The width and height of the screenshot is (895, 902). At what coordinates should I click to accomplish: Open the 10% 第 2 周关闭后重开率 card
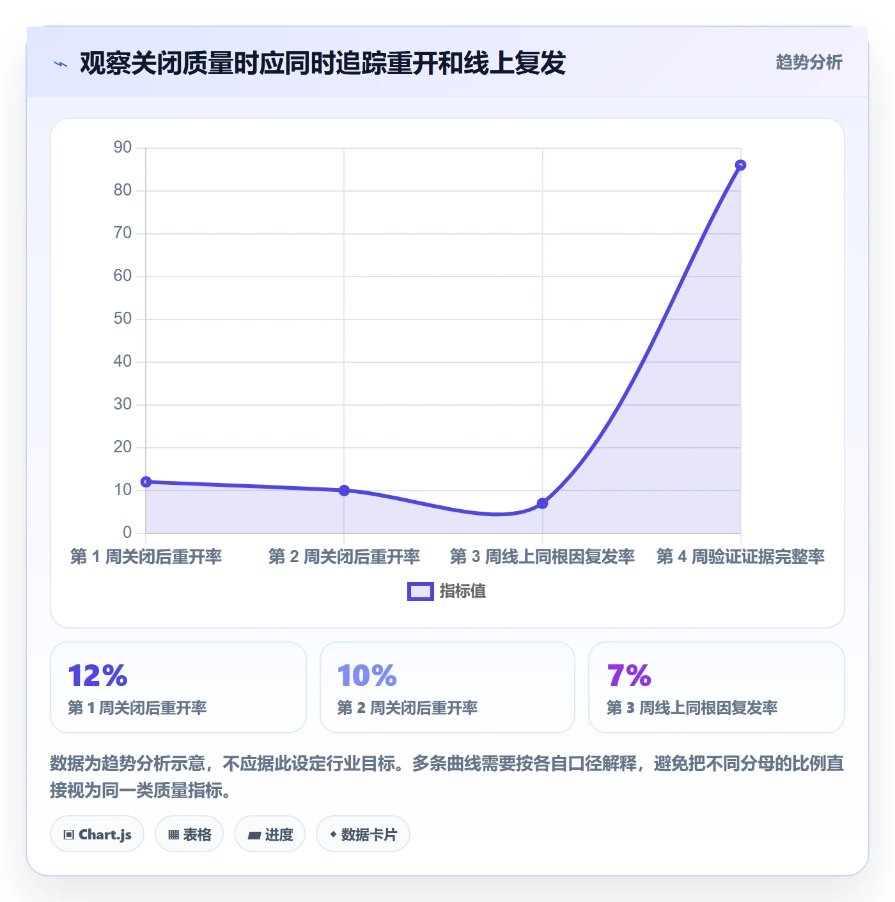447,687
